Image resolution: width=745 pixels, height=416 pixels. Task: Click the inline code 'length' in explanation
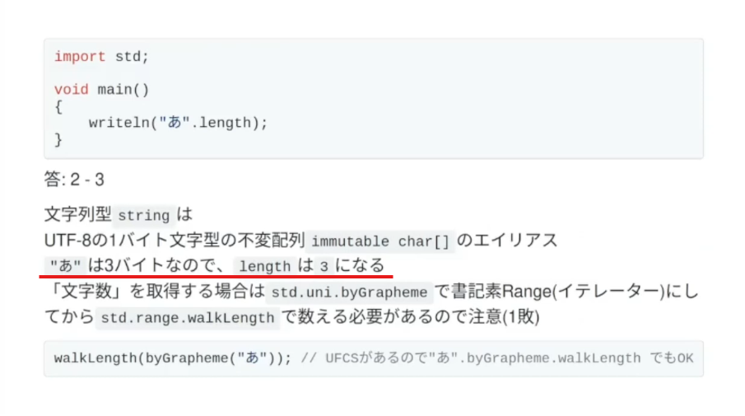pos(264,266)
